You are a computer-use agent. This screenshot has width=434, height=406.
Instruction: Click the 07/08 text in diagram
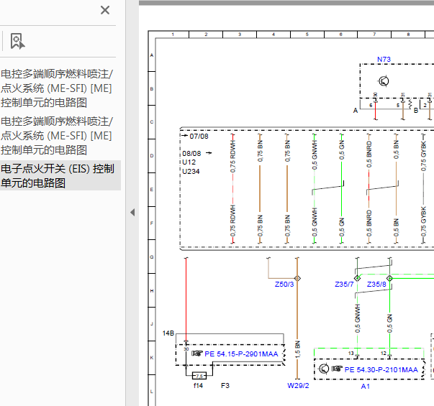(x=199, y=137)
